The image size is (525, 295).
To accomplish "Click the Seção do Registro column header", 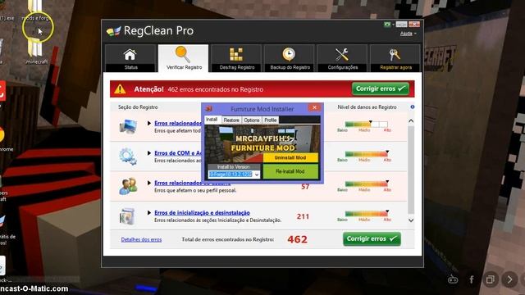I will 138,107.
